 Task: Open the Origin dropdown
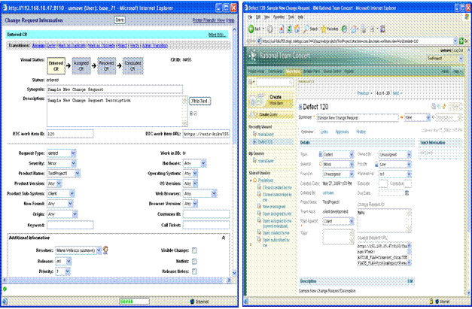(x=62, y=214)
